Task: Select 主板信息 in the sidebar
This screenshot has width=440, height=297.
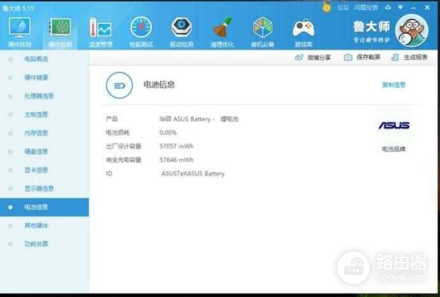Action: (x=44, y=115)
